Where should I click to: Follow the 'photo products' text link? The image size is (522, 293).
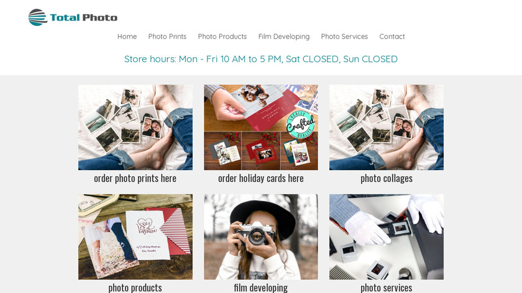click(x=135, y=287)
